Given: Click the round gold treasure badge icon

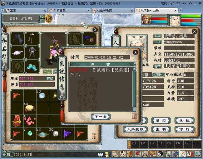Looking at the screenshot, I should 48,19.
